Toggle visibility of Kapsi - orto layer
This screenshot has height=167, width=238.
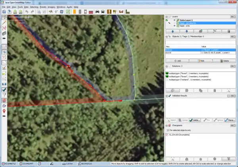point(175,26)
